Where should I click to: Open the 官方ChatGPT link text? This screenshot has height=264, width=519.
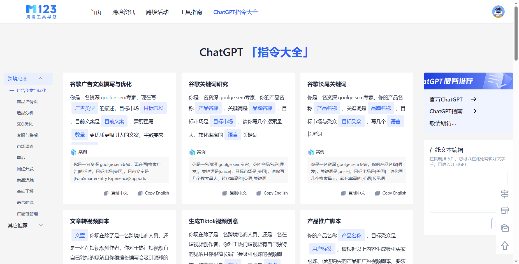[446, 99]
